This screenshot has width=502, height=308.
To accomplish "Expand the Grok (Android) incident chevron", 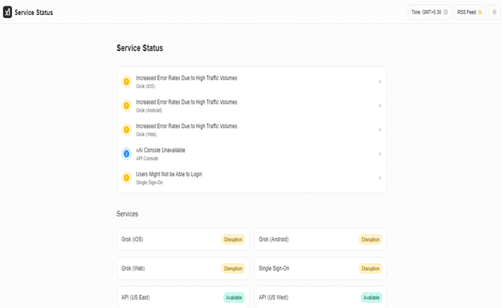I will pyautogui.click(x=379, y=106).
